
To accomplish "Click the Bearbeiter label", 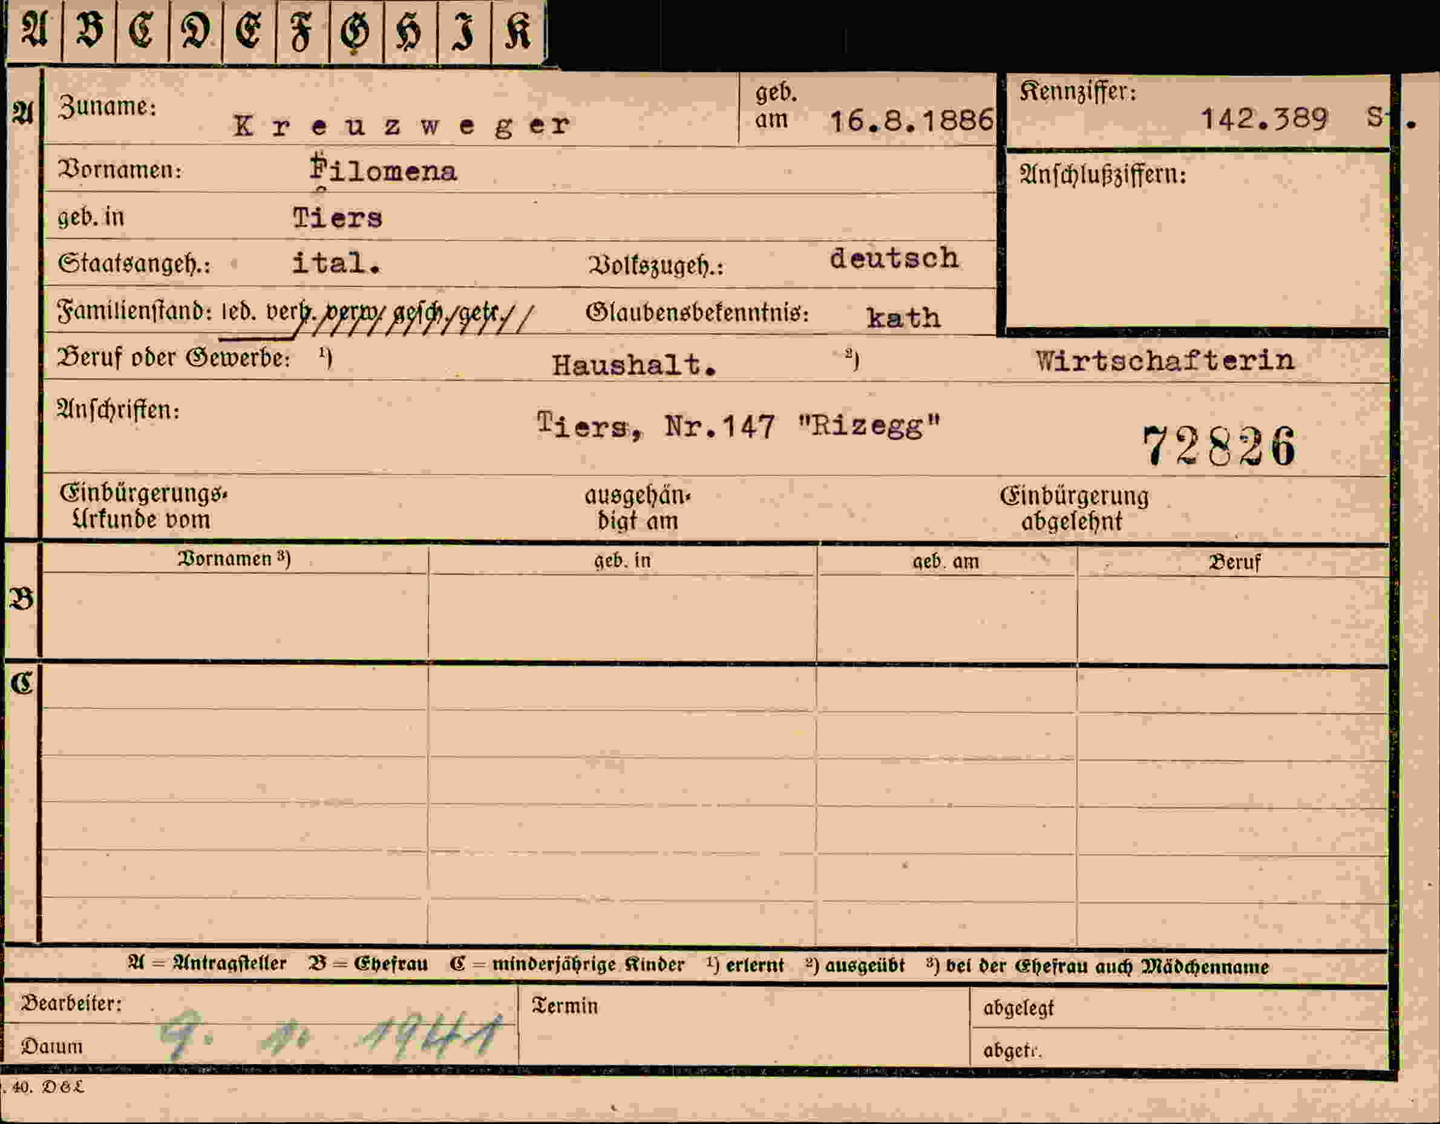I will click(x=71, y=1004).
